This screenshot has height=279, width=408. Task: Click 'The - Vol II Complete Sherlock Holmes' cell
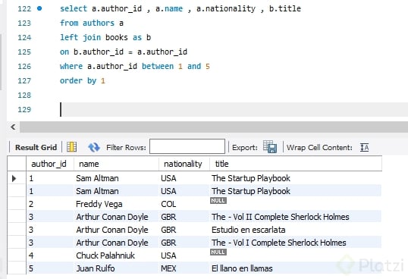[x=296, y=217]
